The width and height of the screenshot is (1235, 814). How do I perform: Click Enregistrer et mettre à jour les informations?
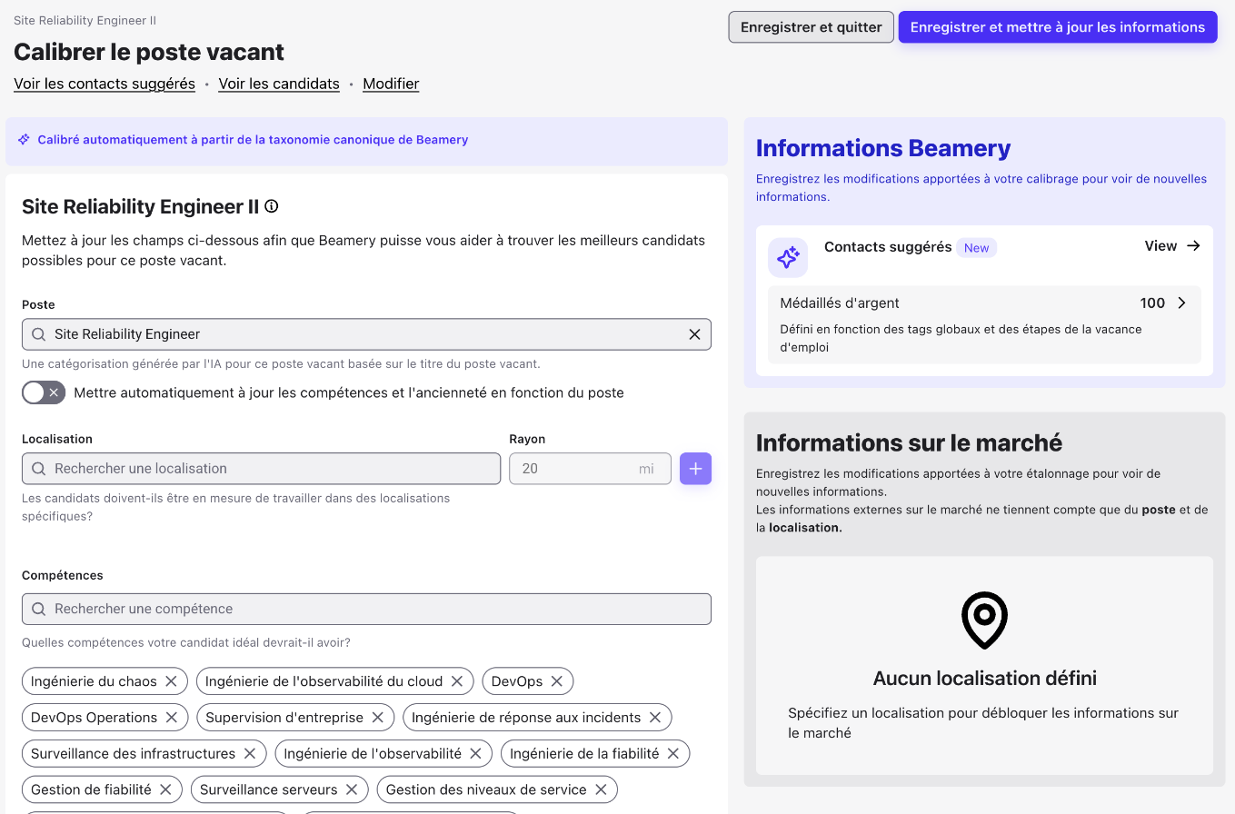[x=1058, y=27]
